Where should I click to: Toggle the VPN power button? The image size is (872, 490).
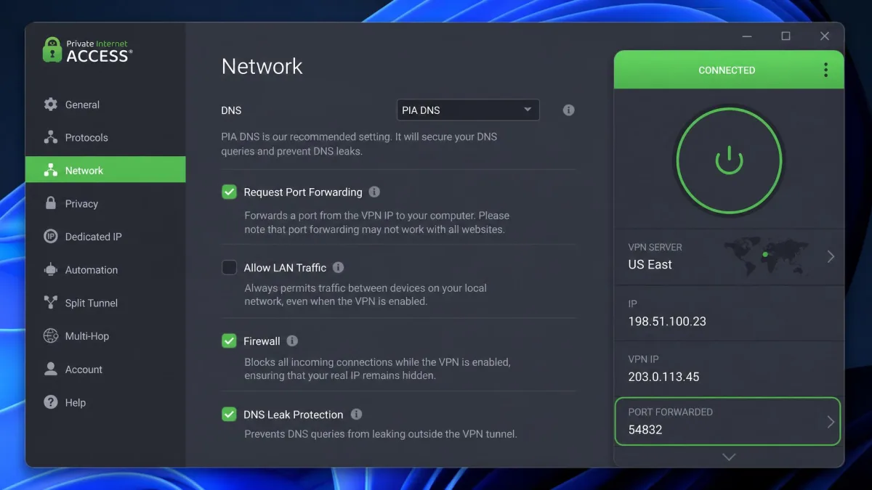[x=729, y=161]
